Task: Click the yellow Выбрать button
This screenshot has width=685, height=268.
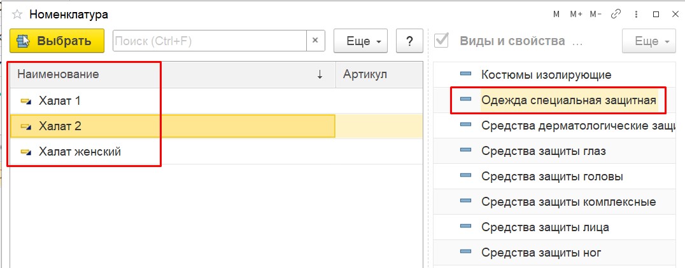Action: click(x=57, y=41)
